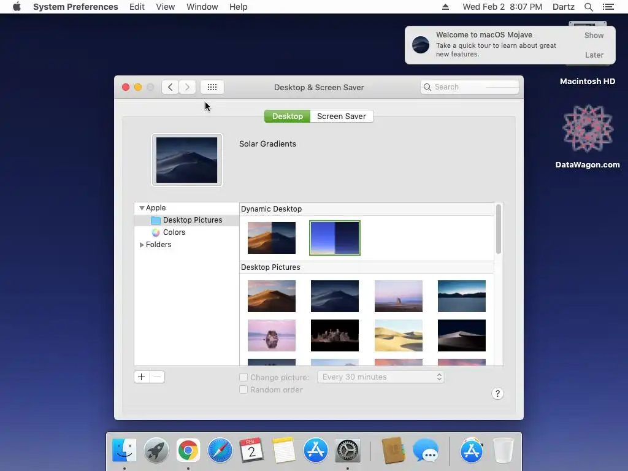Show all preferences grid button
Viewport: 628px width, 471px height.
[x=212, y=87]
